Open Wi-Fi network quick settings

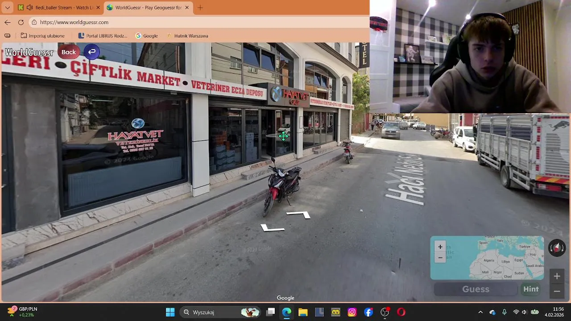point(516,312)
